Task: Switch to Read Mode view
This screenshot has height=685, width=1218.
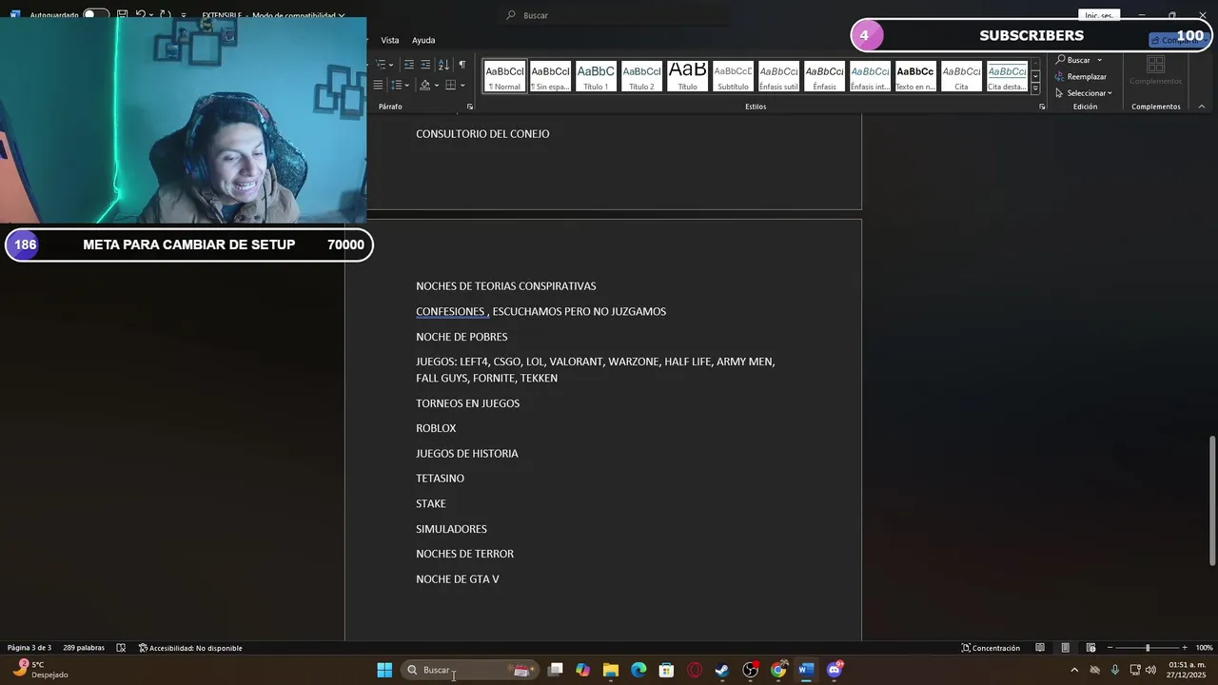Action: pos(1040,648)
